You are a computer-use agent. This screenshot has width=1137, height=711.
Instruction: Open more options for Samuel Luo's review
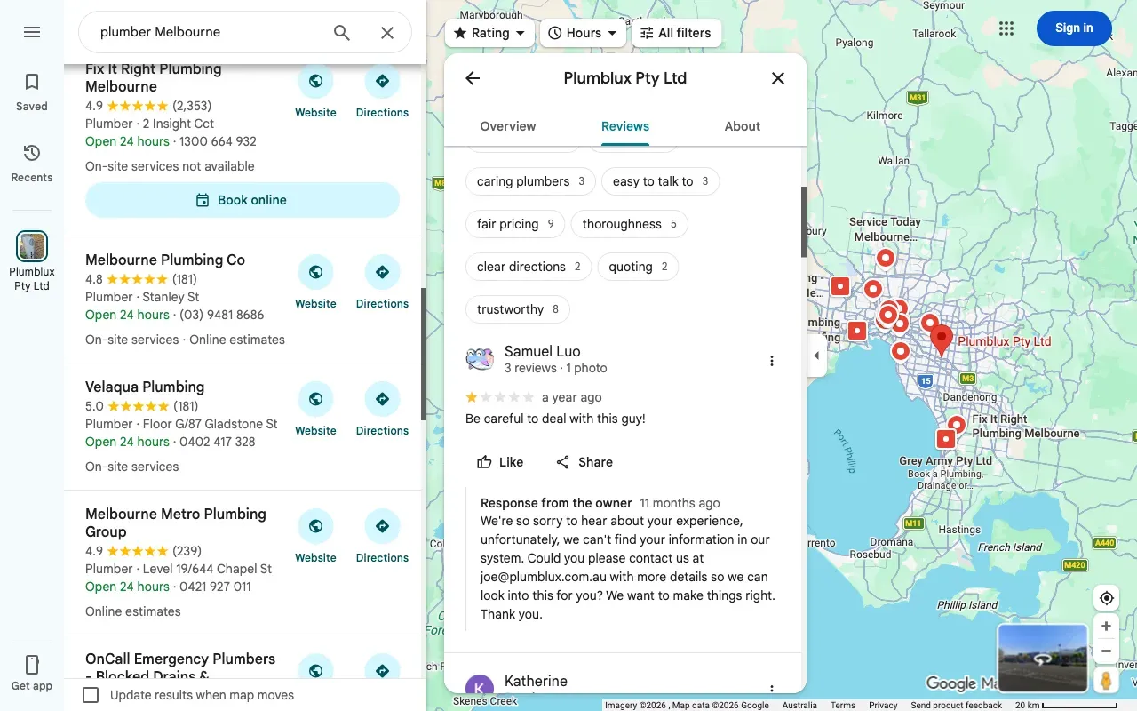pyautogui.click(x=771, y=361)
